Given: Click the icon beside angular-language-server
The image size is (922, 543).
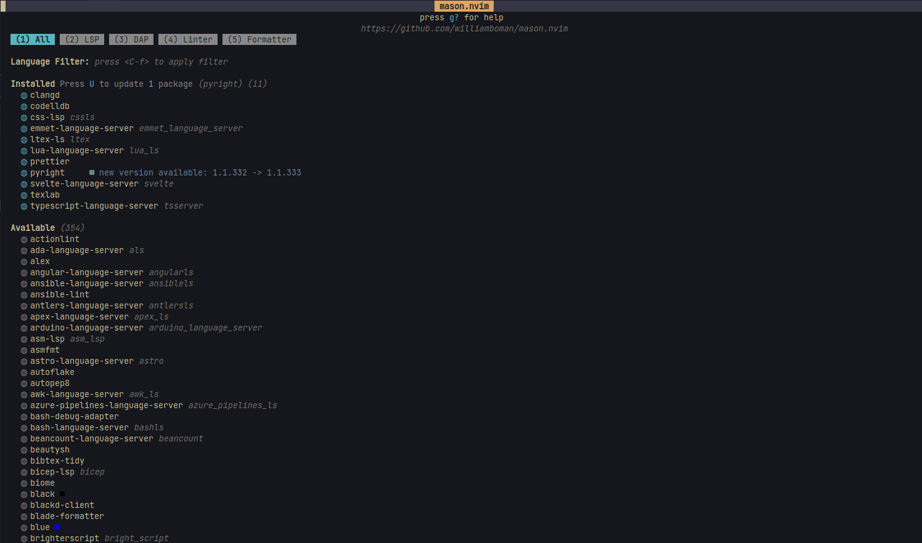Looking at the screenshot, I should click(24, 273).
